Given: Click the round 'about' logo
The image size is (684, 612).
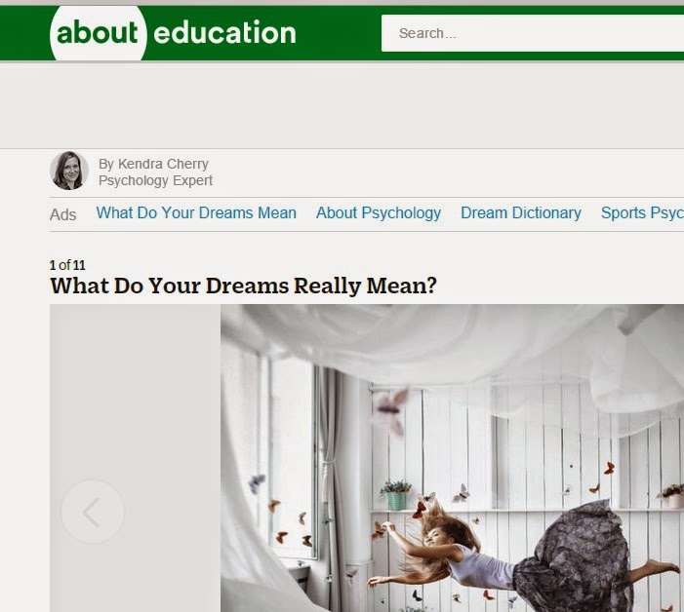Looking at the screenshot, I should point(98,33).
